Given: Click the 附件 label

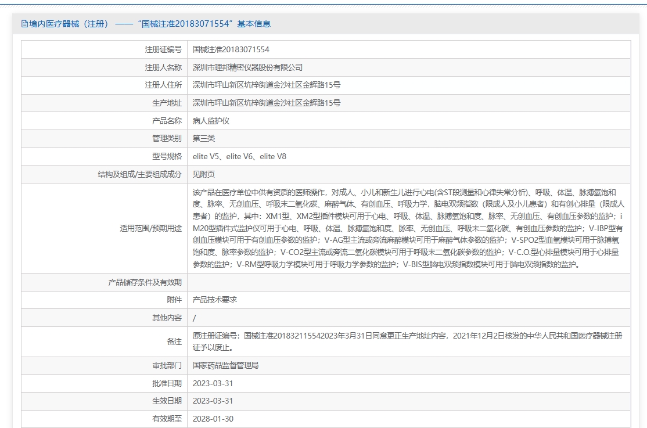Looking at the screenshot, I should click(175, 300).
